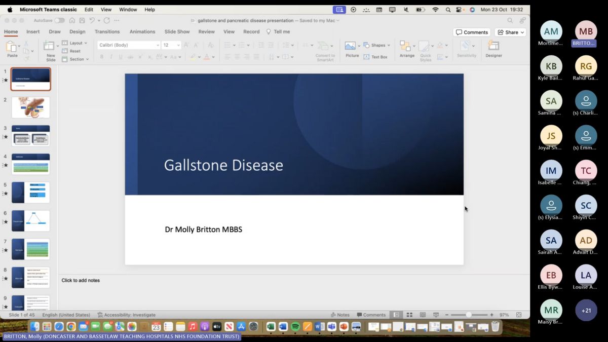Insert a Text Box
The image size is (608, 342).
tap(375, 57)
